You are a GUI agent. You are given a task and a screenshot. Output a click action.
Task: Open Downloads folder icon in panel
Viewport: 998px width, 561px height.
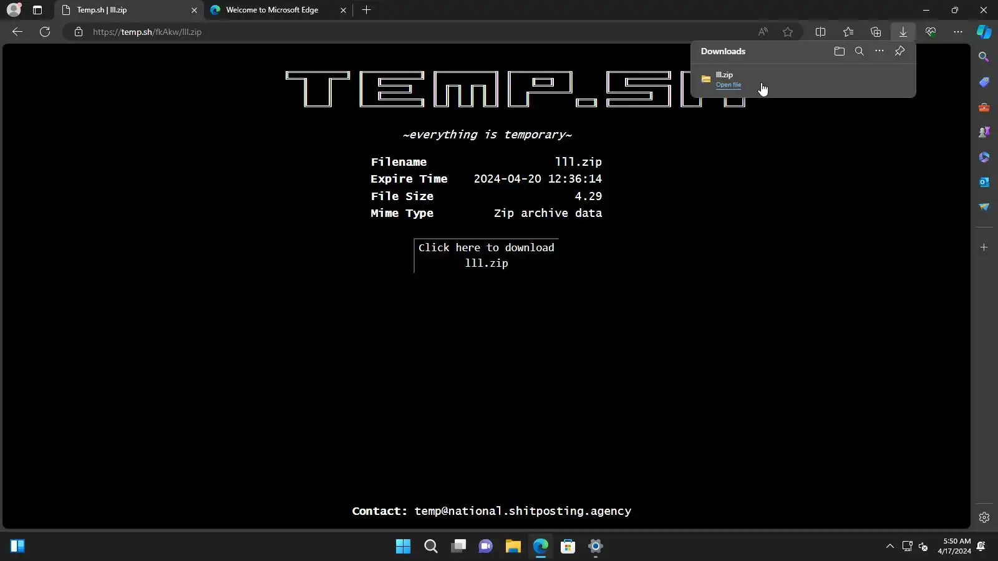(839, 51)
